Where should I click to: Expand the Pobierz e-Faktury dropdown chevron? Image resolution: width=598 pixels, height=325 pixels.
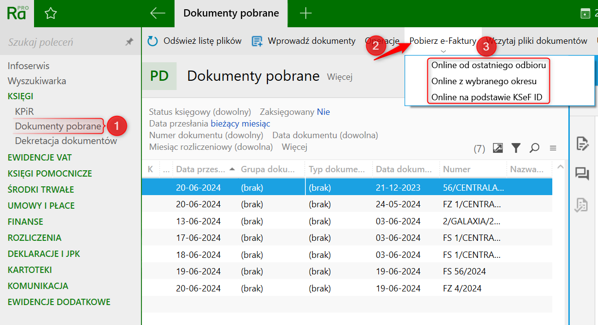(442, 51)
